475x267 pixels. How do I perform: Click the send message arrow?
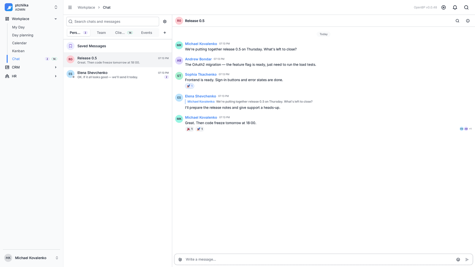467,260
